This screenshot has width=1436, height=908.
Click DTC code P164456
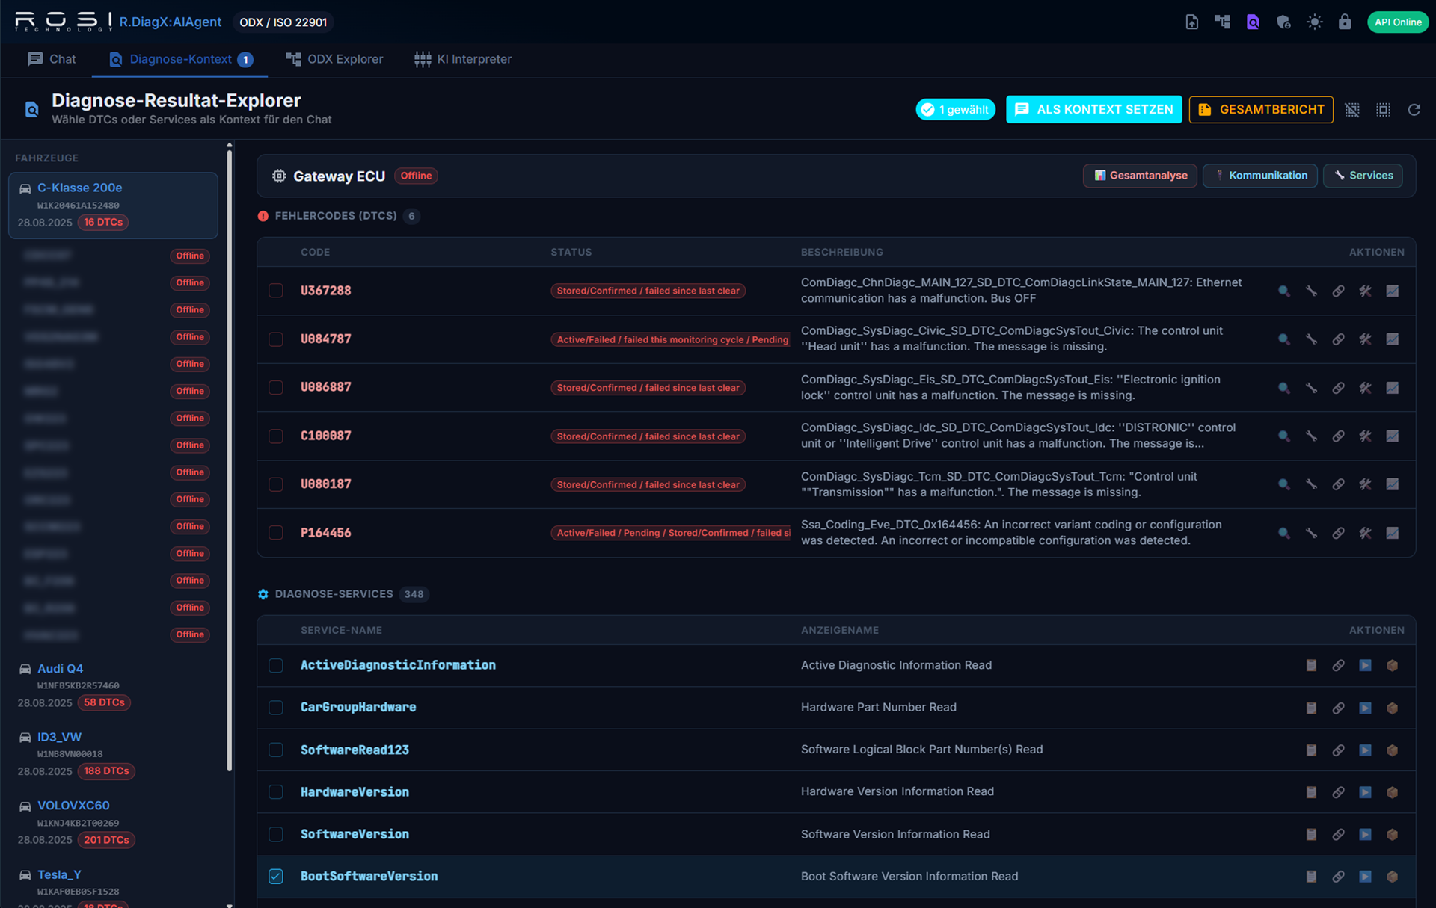(x=325, y=533)
